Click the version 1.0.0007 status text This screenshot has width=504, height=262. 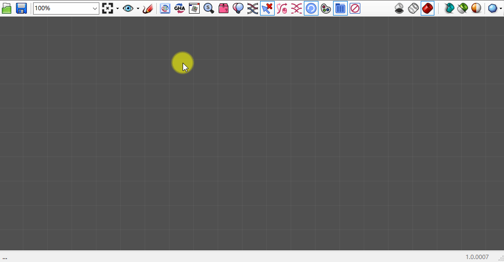click(477, 257)
